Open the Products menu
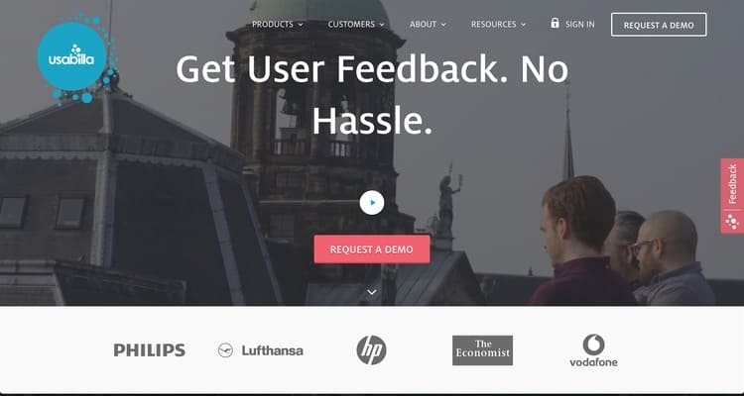Image resolution: width=744 pixels, height=396 pixels. [278, 24]
